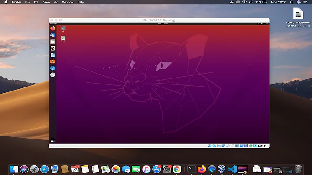The width and height of the screenshot is (312, 175).
Task: Open the Finder menu
Action: [x=16, y=2]
